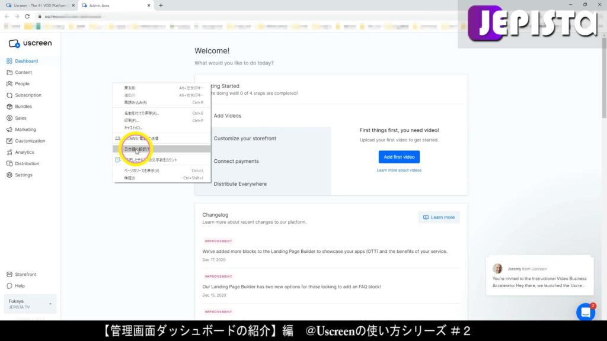The width and height of the screenshot is (607, 341).
Task: Click the Changelog heading
Action: pos(215,215)
